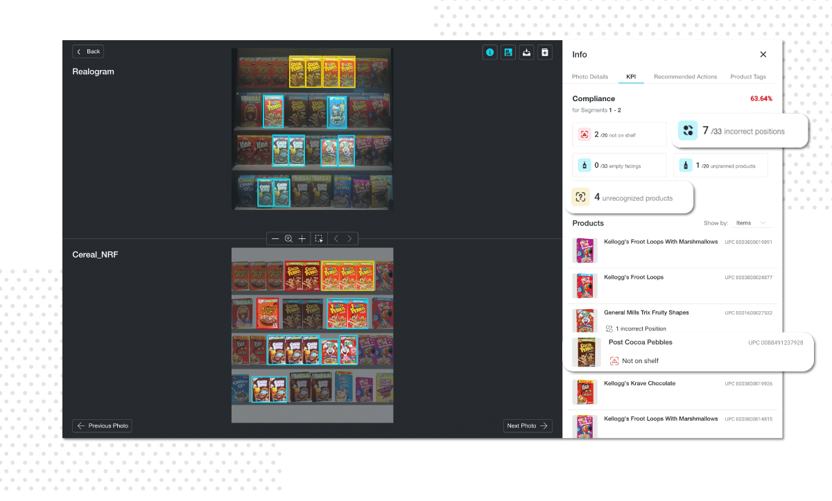The image size is (832, 501).
Task: Activate the area selection tool
Action: 319,238
